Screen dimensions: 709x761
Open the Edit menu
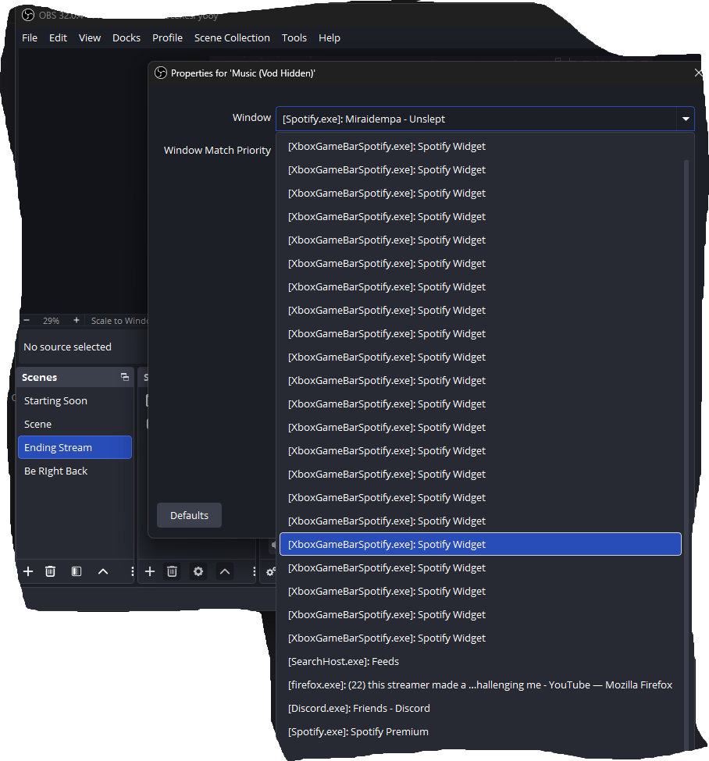click(58, 38)
